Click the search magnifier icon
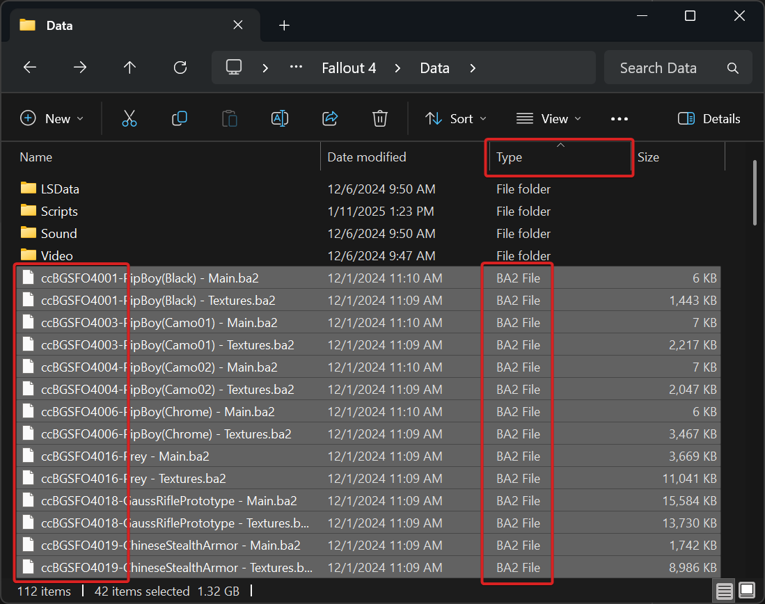Image resolution: width=765 pixels, height=604 pixels. coord(732,67)
